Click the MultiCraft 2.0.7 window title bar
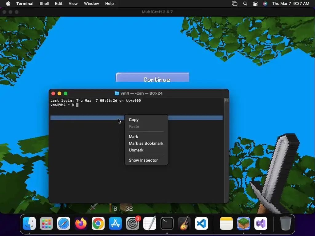 157,12
